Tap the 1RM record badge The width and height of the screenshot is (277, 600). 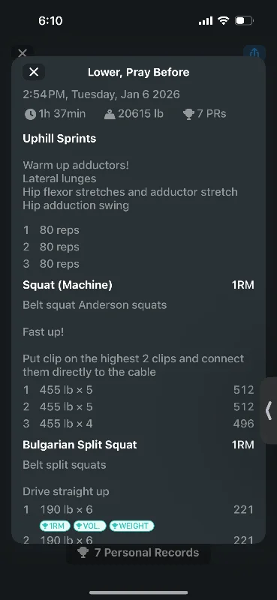[x=55, y=526]
